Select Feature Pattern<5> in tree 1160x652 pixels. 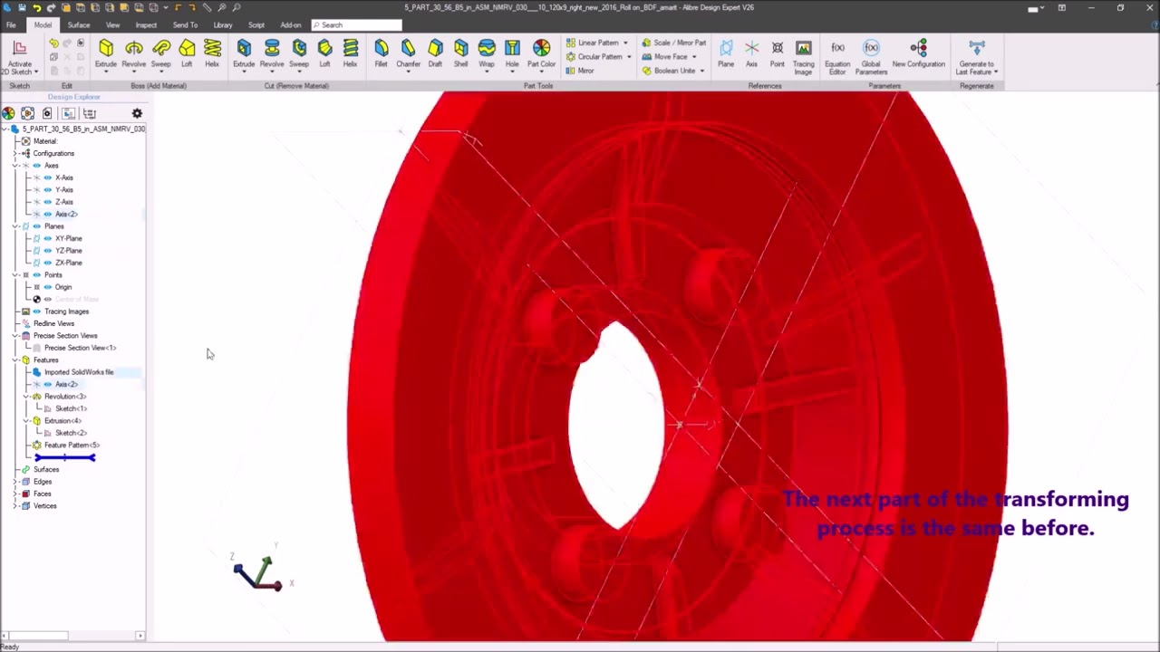tap(72, 446)
